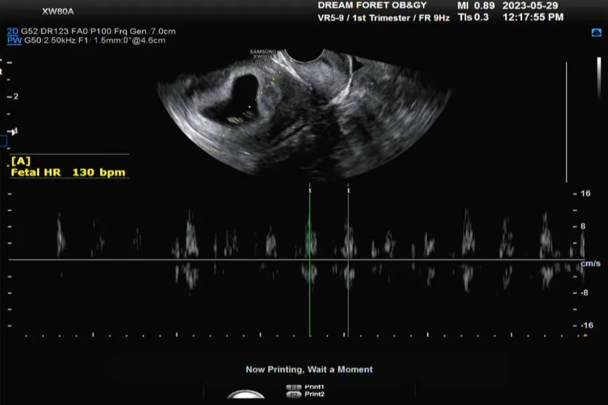Click the DREAM FORET OB&GY title
Image resolution: width=608 pixels, height=405 pixels.
tap(372, 5)
